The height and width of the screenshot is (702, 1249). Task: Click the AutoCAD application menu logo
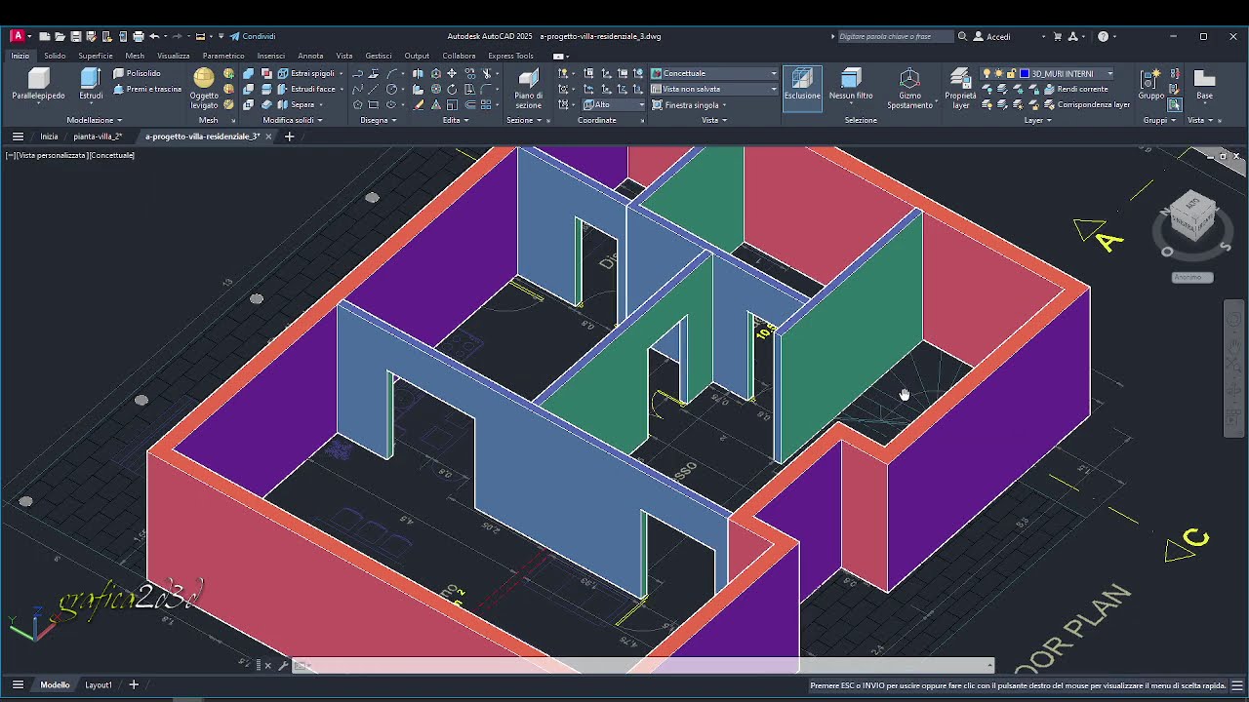tap(17, 36)
